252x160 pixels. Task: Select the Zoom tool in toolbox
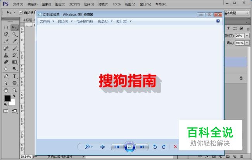[14, 90]
